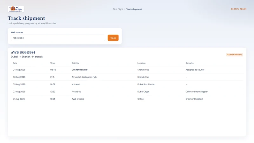The image size is (254, 143).
Task: Click the Activity column header
Action: pos(75,63)
